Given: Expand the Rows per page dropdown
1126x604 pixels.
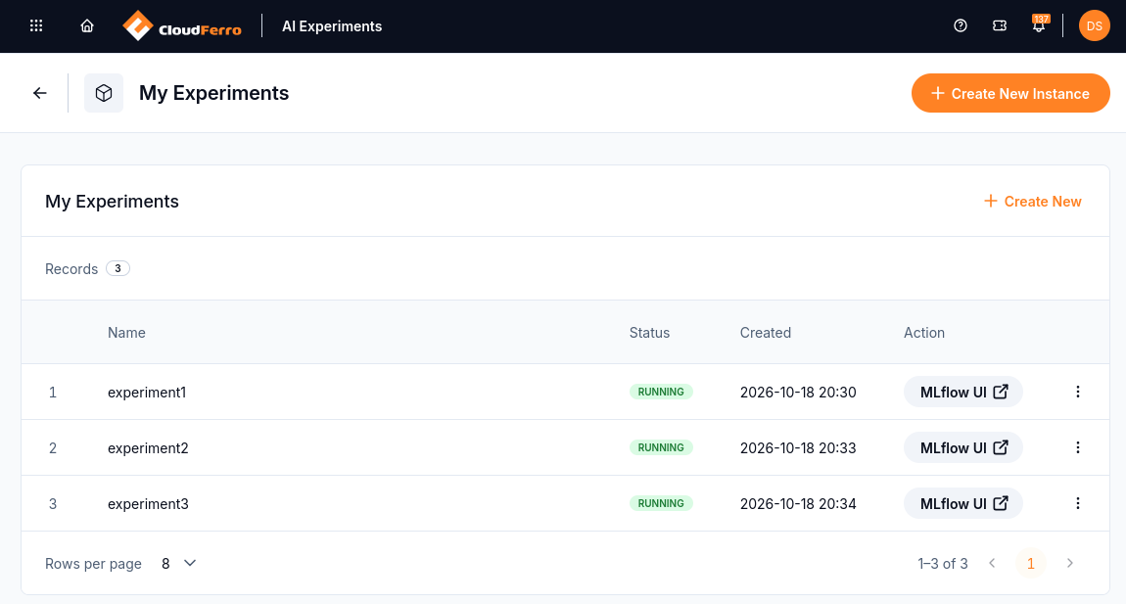Looking at the screenshot, I should [x=179, y=564].
